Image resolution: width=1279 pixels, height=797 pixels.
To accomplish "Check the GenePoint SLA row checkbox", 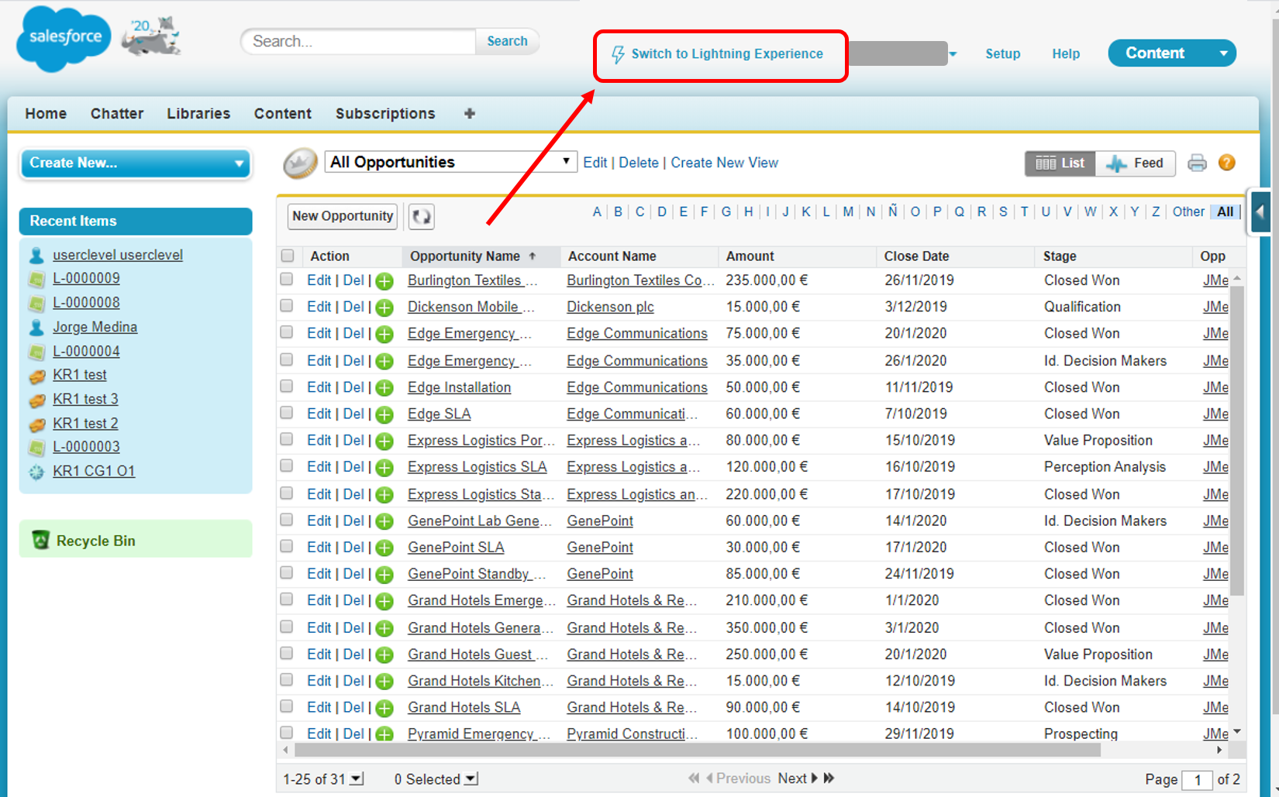I will 287,546.
